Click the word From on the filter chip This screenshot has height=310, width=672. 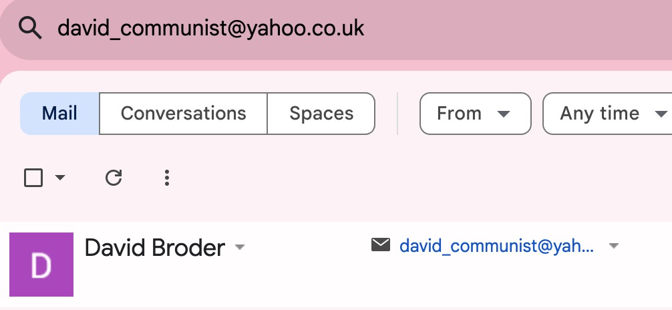[x=459, y=114]
